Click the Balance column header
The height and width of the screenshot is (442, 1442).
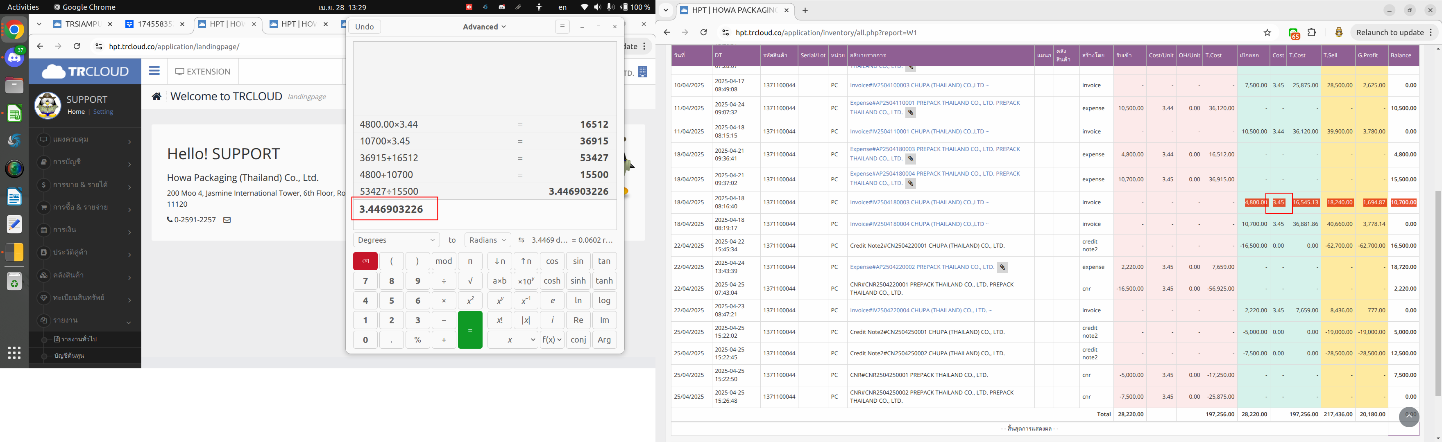[x=1403, y=55]
